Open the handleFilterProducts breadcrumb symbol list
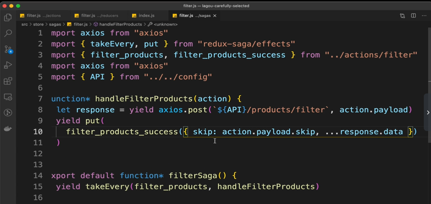431x204 pixels. click(118, 24)
